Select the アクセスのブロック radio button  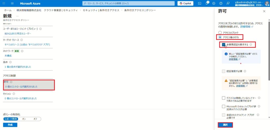[x=220, y=32]
